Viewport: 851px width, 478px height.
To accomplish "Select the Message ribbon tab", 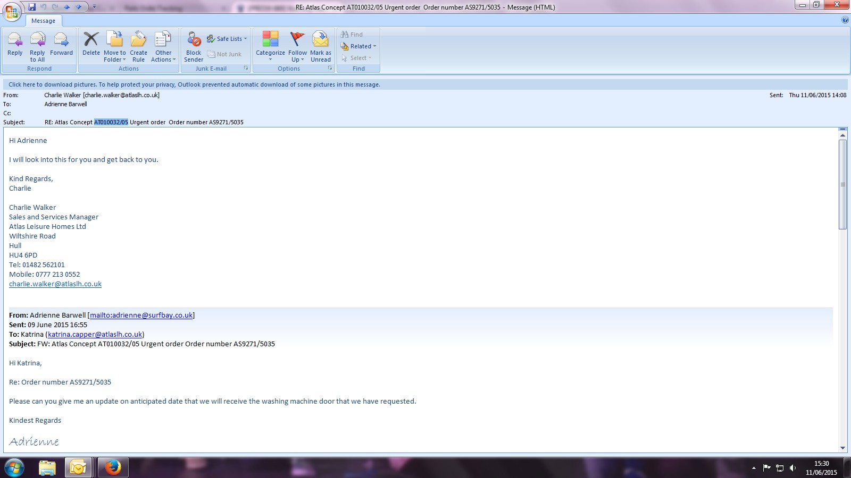I will [43, 21].
